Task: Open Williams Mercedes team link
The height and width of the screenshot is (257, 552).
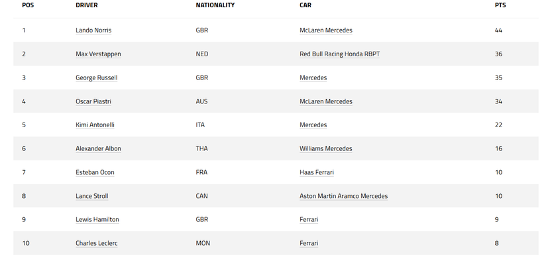Action: tap(325, 148)
